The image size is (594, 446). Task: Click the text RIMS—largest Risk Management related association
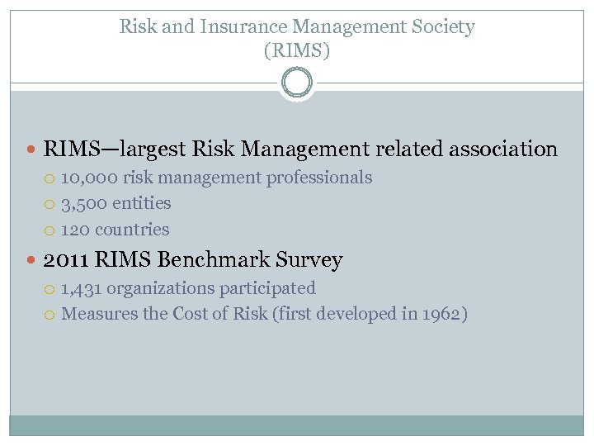pyautogui.click(x=300, y=149)
